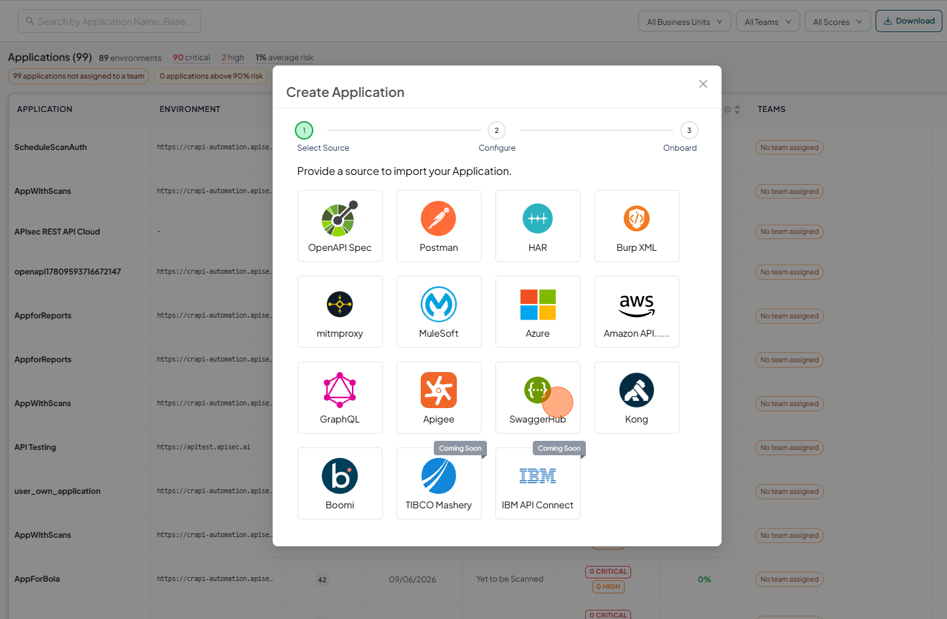Click the 0 applications above 90% risk chip
947x619 pixels.
coord(211,76)
